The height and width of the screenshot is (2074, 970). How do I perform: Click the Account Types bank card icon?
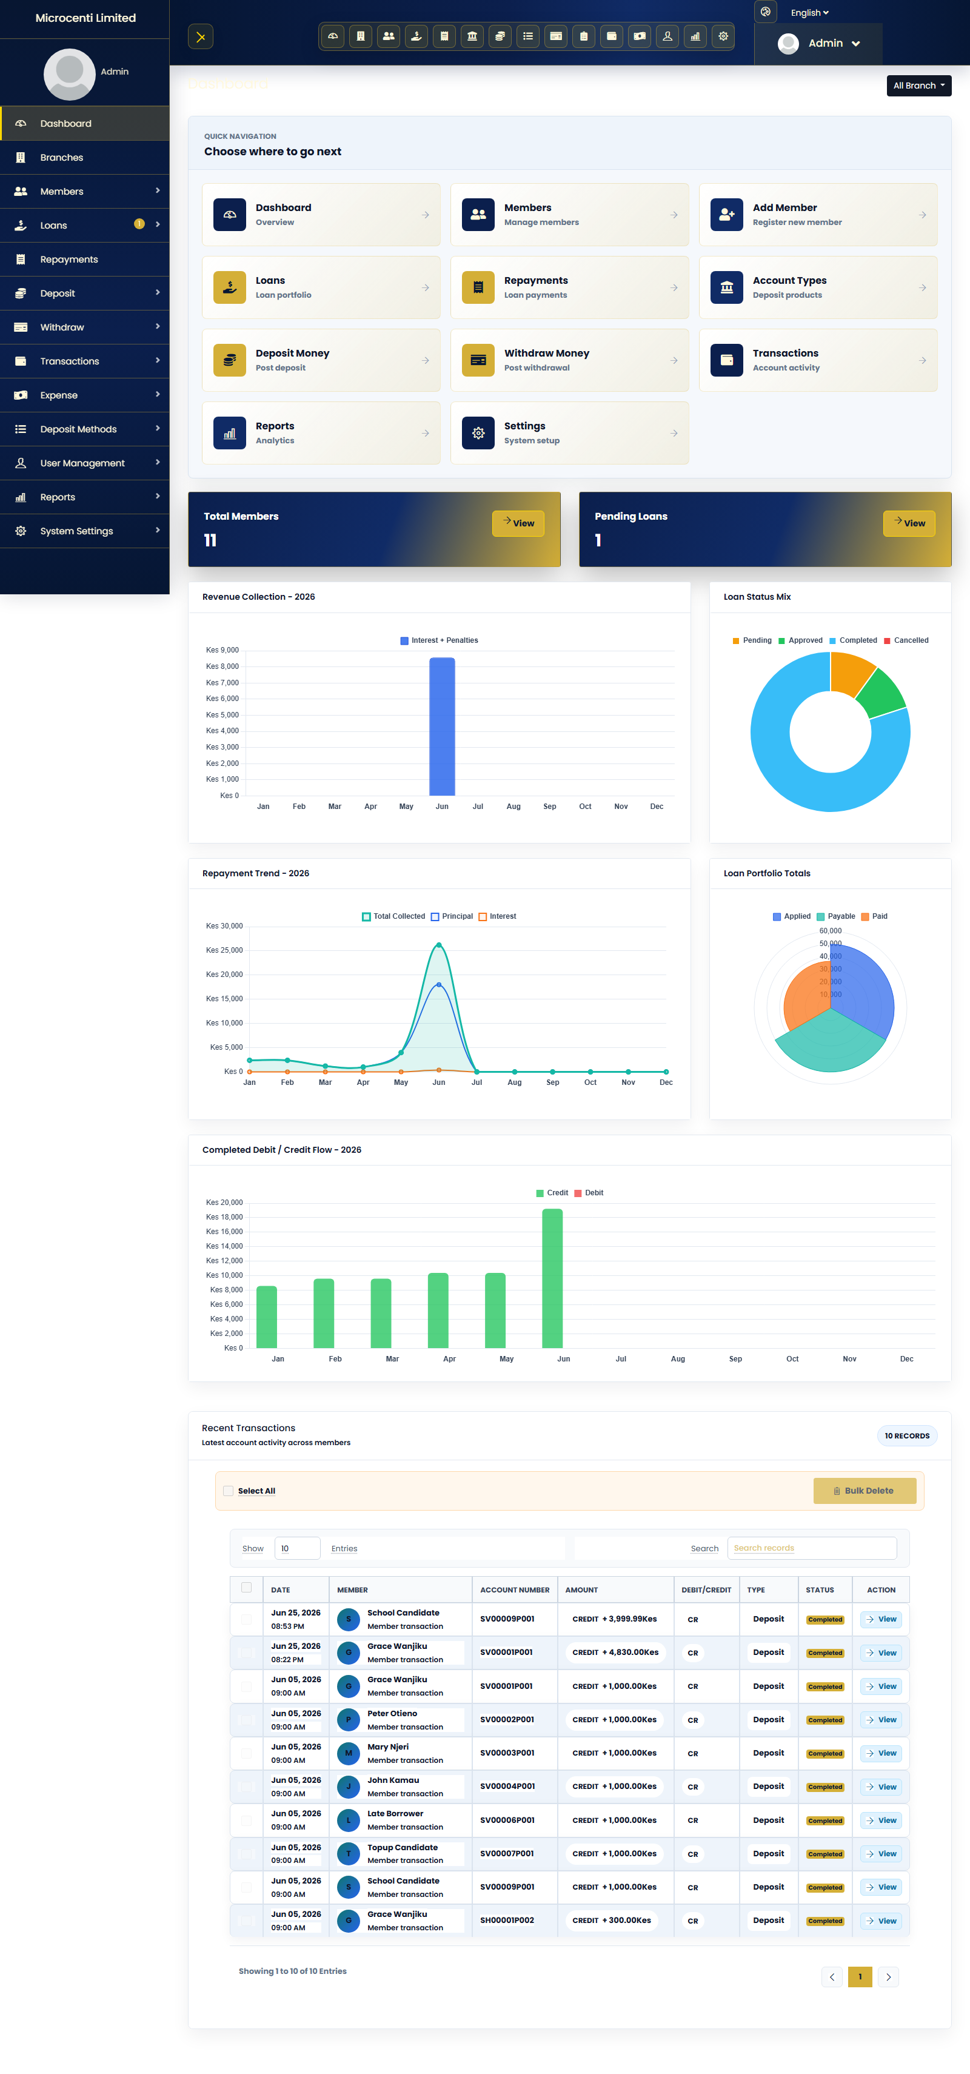point(726,287)
